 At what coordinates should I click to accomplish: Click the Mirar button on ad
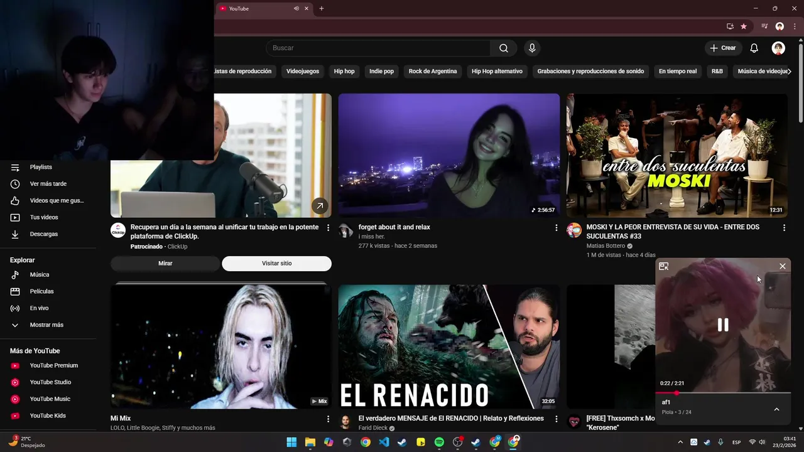click(165, 263)
